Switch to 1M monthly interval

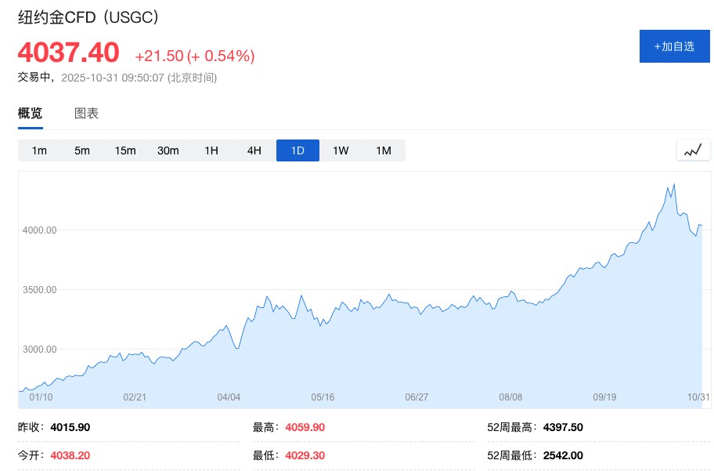click(384, 150)
